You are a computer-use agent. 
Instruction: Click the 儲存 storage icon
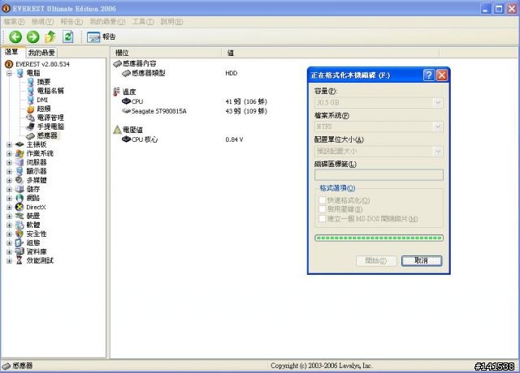click(19, 189)
